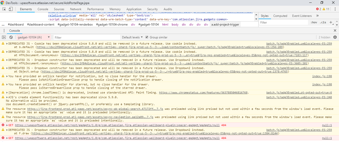Switch to the top Console tab
Image resolution: width=339 pixels, height=142 pixels.
point(43,9)
